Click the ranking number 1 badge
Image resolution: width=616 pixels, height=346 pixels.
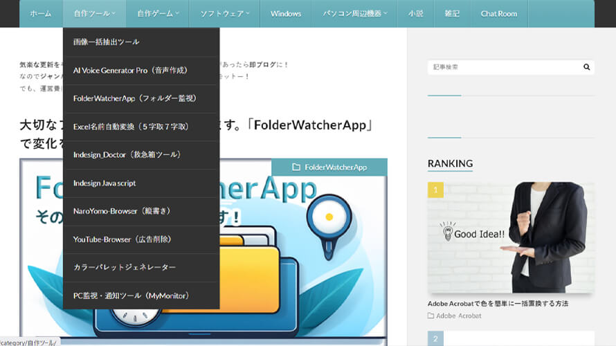(435, 190)
